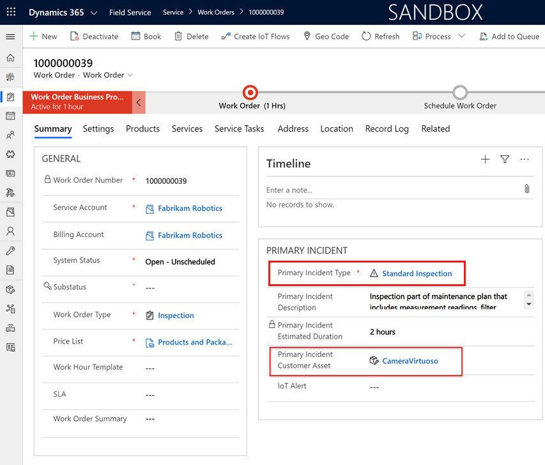545x465 pixels.
Task: Open the contact card sidebar icon
Action: click(x=11, y=174)
